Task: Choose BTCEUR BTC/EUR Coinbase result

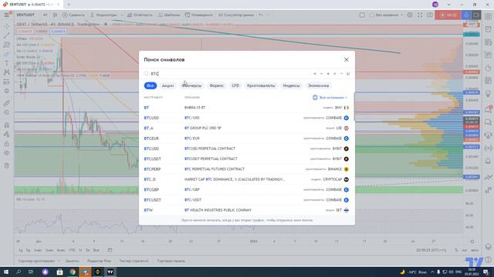Action: (x=247, y=138)
